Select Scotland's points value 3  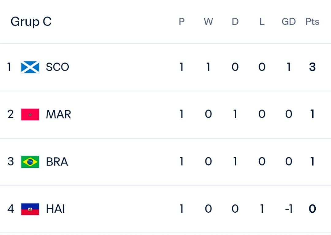coord(312,67)
